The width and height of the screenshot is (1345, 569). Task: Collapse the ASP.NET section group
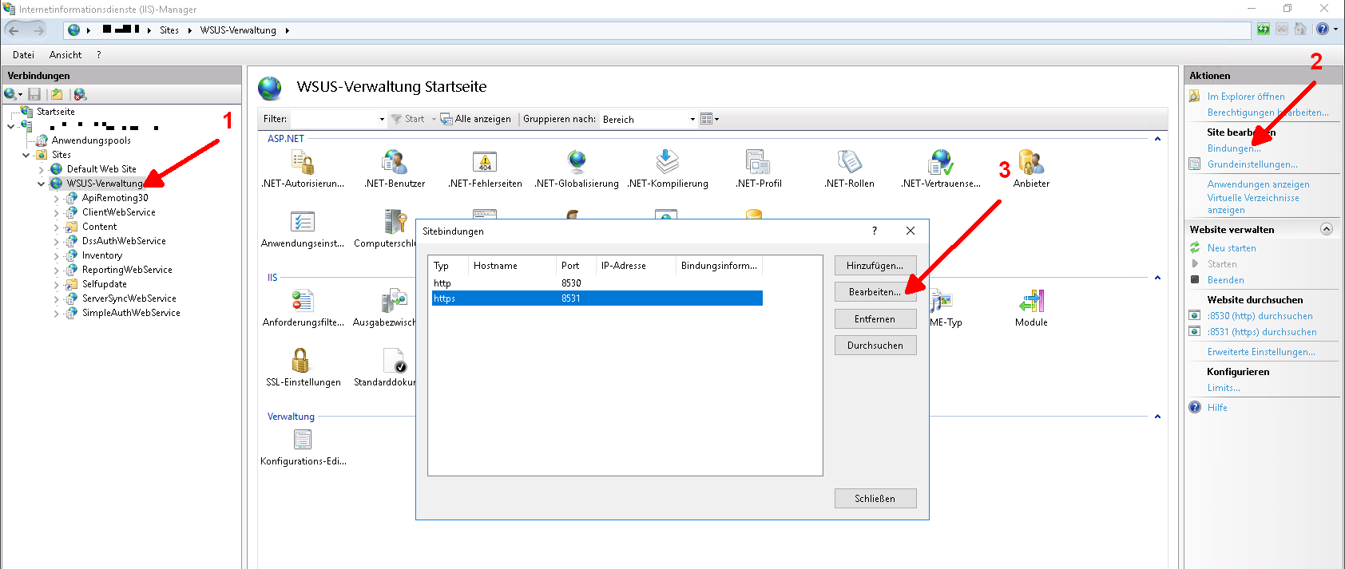point(1157,139)
